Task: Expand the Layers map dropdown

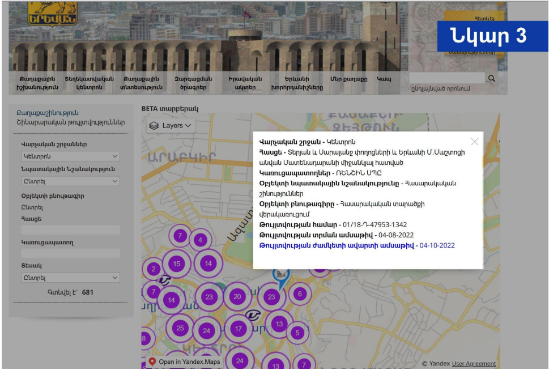Action: point(171,125)
